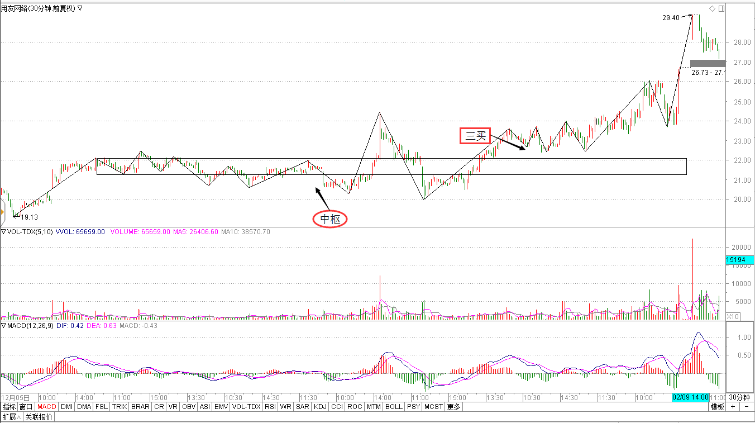Switch to the MTM indicator

[374, 407]
